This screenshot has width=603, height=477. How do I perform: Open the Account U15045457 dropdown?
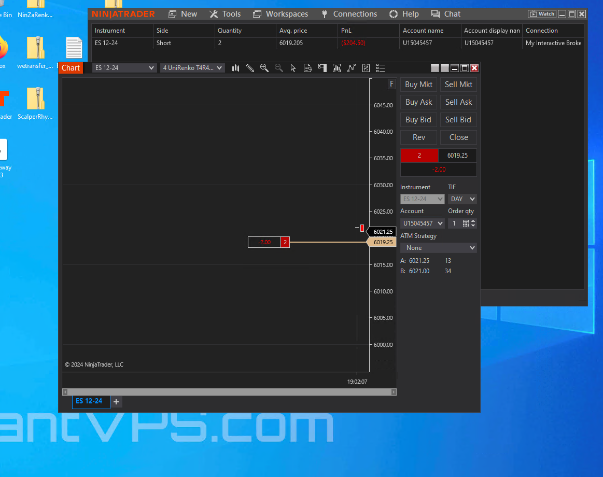click(x=422, y=223)
